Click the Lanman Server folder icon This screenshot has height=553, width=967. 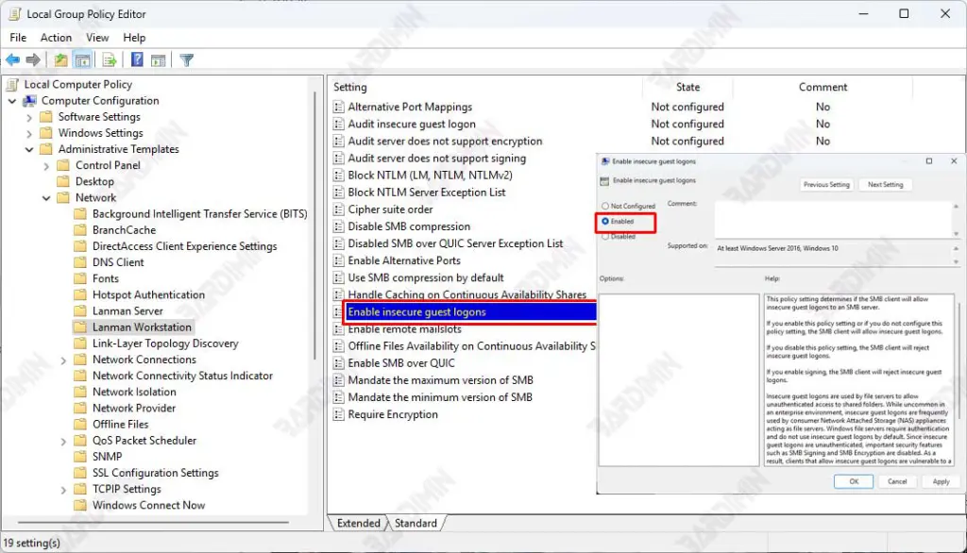point(79,310)
